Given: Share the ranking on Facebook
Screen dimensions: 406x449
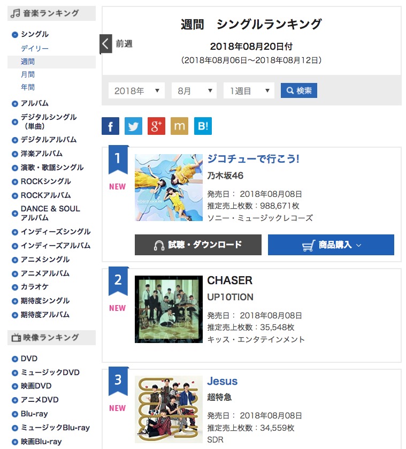Looking at the screenshot, I should tap(110, 126).
